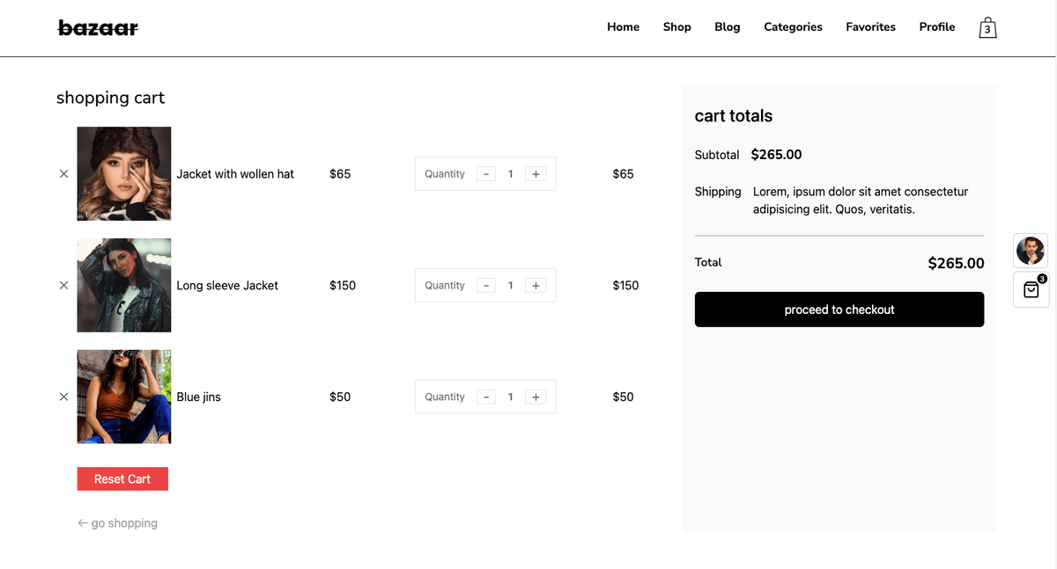Open Favorites from the navigation bar

coord(870,27)
